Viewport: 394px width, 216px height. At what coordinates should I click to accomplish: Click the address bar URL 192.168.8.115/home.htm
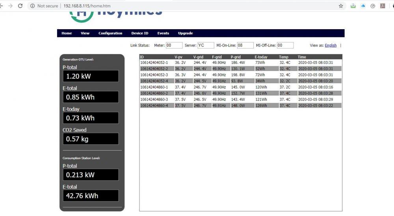coord(87,6)
